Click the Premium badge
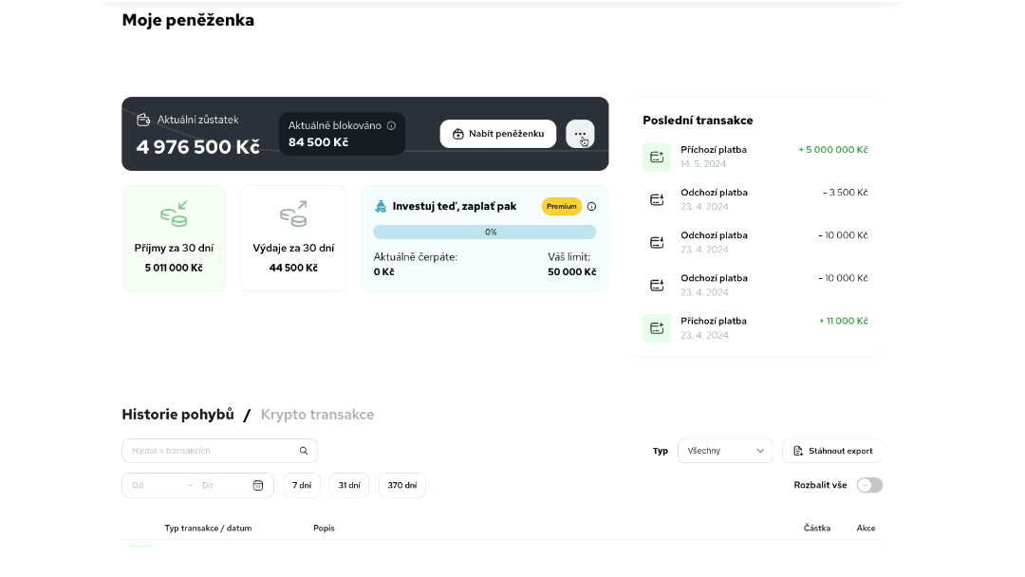The image size is (1025, 577). click(x=562, y=207)
